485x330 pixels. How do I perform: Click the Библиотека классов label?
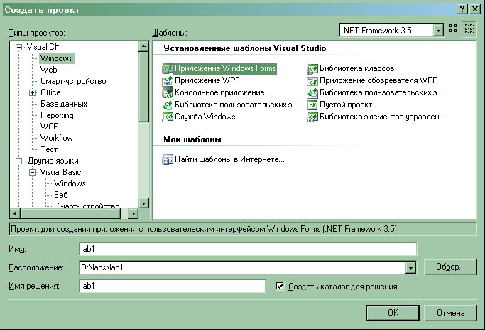[357, 68]
